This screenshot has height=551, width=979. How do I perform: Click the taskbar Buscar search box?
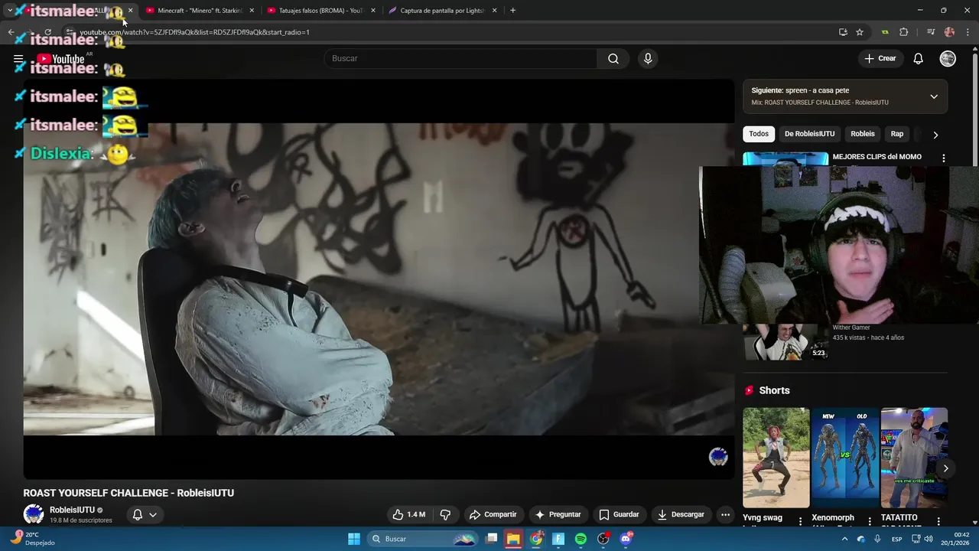click(423, 539)
